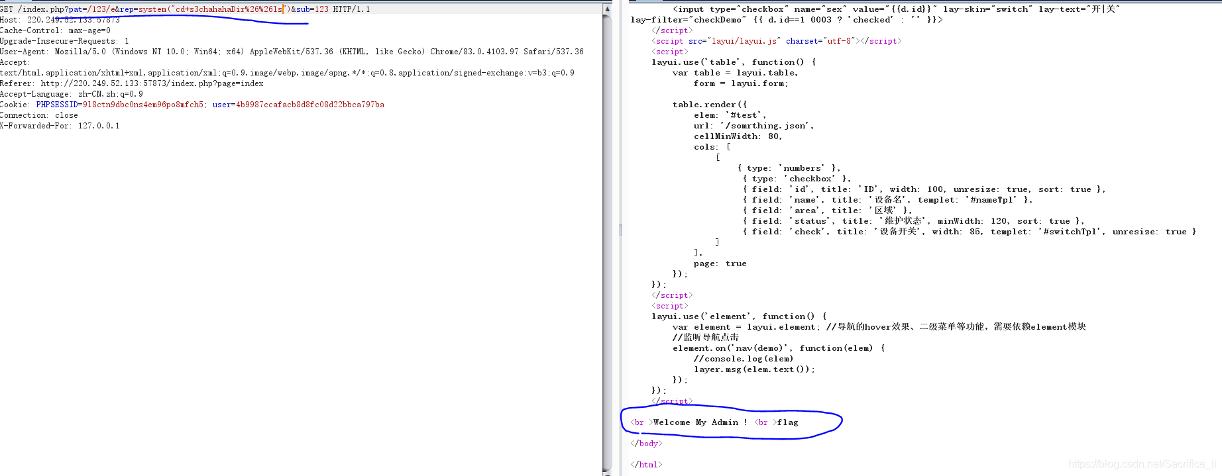This screenshot has width=1222, height=476.
Task: Click the text/html,application/xhtml+xml accept value line
Action: point(287,73)
